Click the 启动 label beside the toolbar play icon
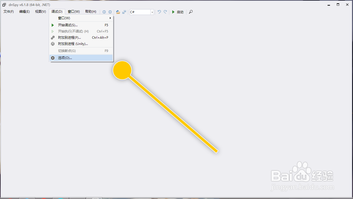Screen dimensions: 353x199 (x=180, y=12)
